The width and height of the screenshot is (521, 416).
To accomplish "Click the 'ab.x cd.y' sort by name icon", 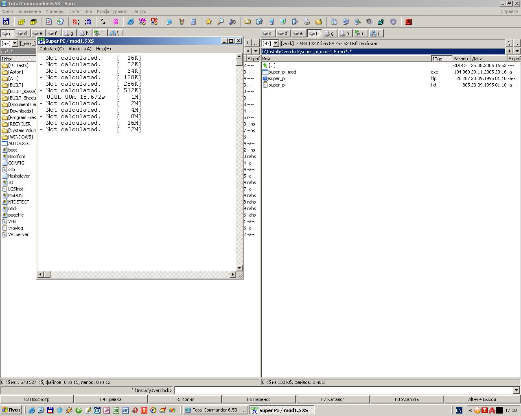I will click(76, 22).
